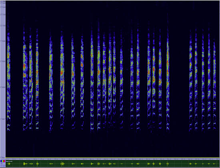Screen dimensions: 220x168
Task: Click the tallest spectrogram call near the right-center
Action: click(168, 73)
